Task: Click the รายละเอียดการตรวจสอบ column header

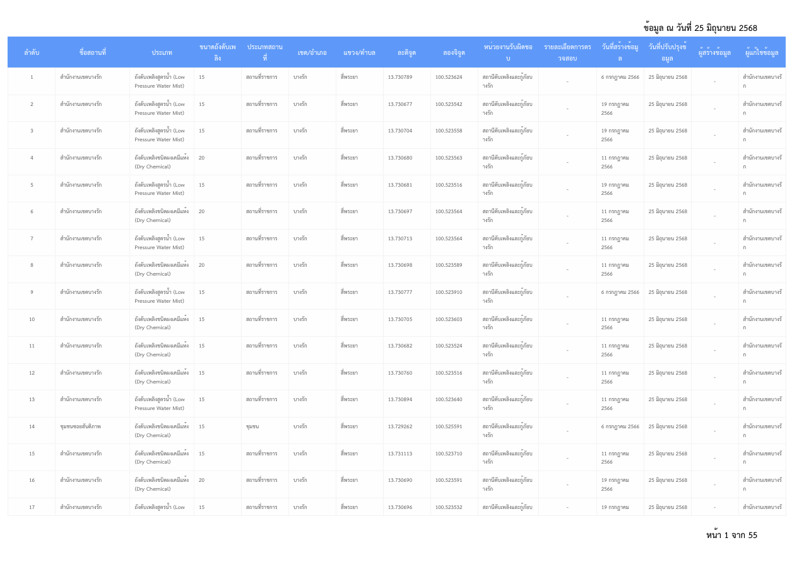Action: 567,52
